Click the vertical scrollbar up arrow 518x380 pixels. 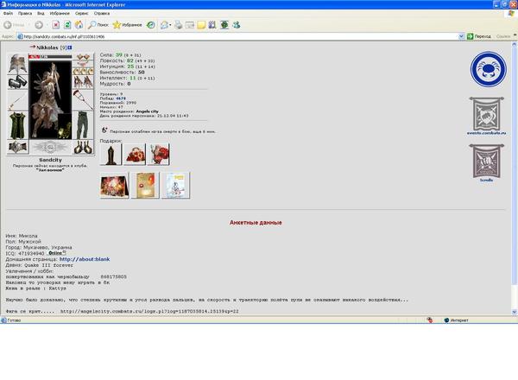pos(515,44)
